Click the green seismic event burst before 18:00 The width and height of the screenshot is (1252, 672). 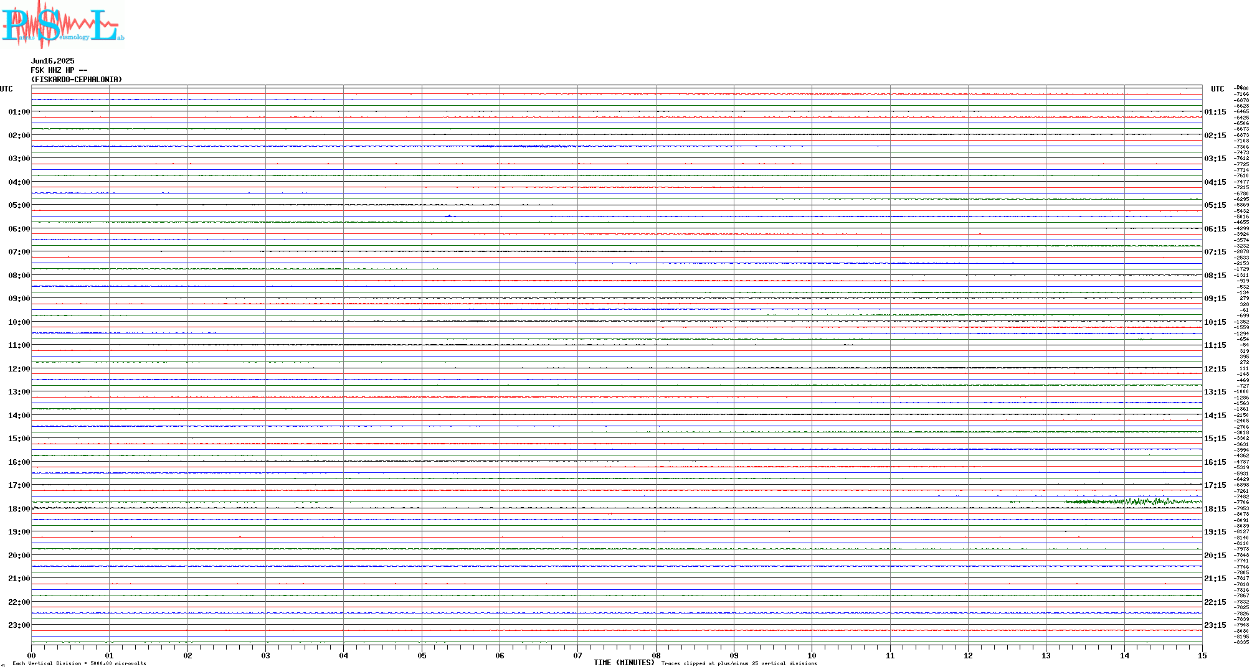(x=1134, y=501)
